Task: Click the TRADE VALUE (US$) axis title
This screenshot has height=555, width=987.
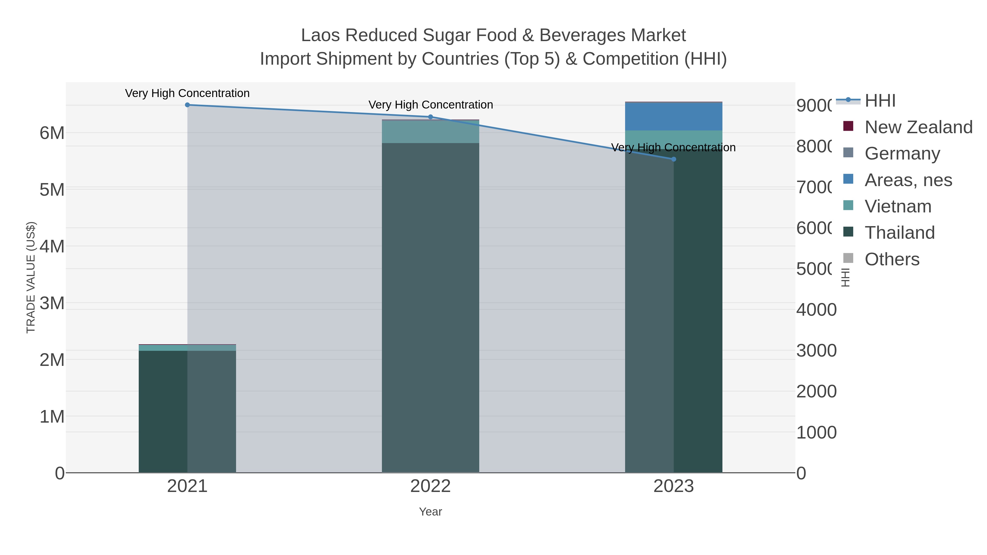Action: click(x=31, y=277)
